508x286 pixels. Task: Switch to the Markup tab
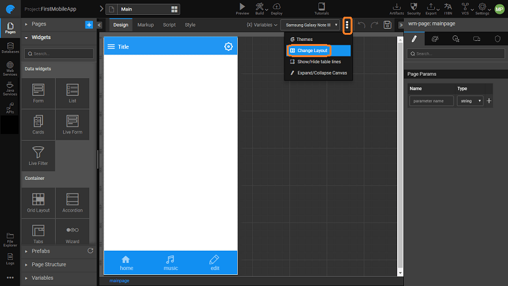coord(146,25)
